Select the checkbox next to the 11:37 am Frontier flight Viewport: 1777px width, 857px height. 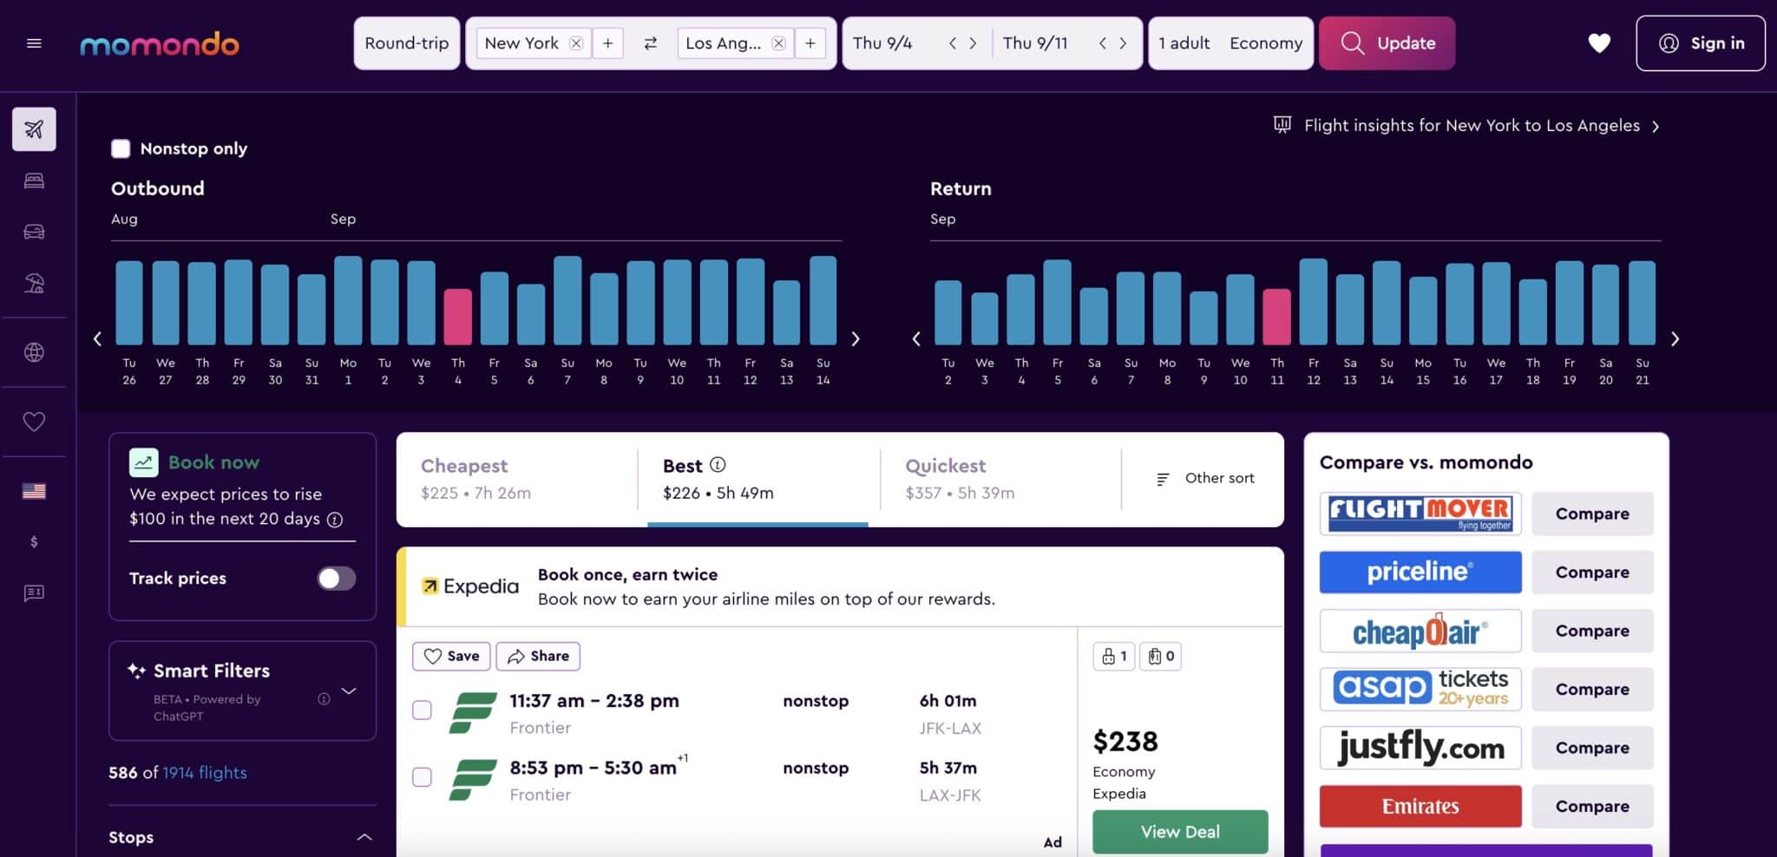click(423, 710)
